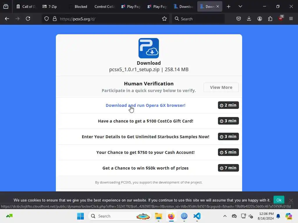
Task: Switch to the first Play Page tab
Action: point(131,6)
